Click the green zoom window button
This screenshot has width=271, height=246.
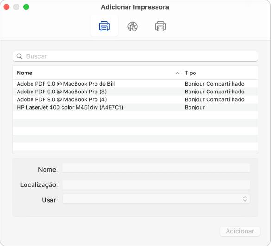coord(26,7)
